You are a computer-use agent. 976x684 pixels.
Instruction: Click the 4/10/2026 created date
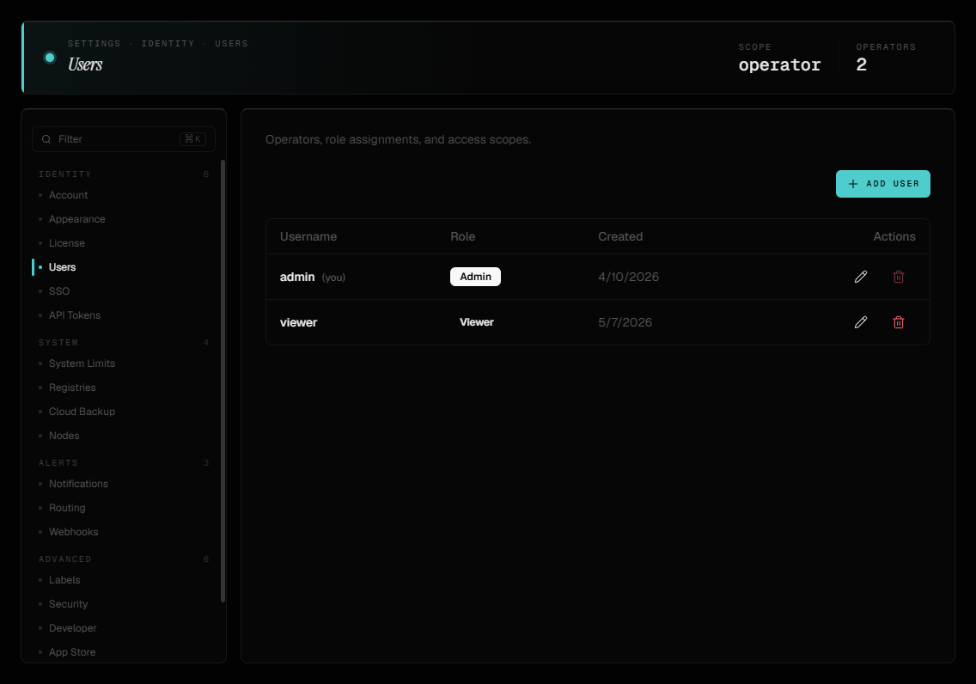pos(628,277)
